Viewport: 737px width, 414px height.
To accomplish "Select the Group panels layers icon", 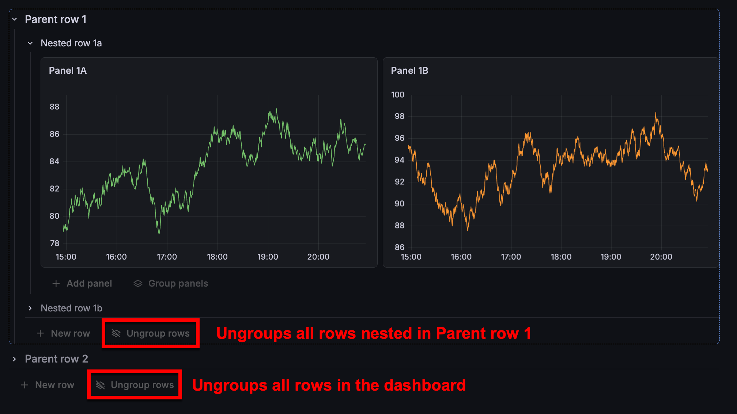I will coord(138,283).
